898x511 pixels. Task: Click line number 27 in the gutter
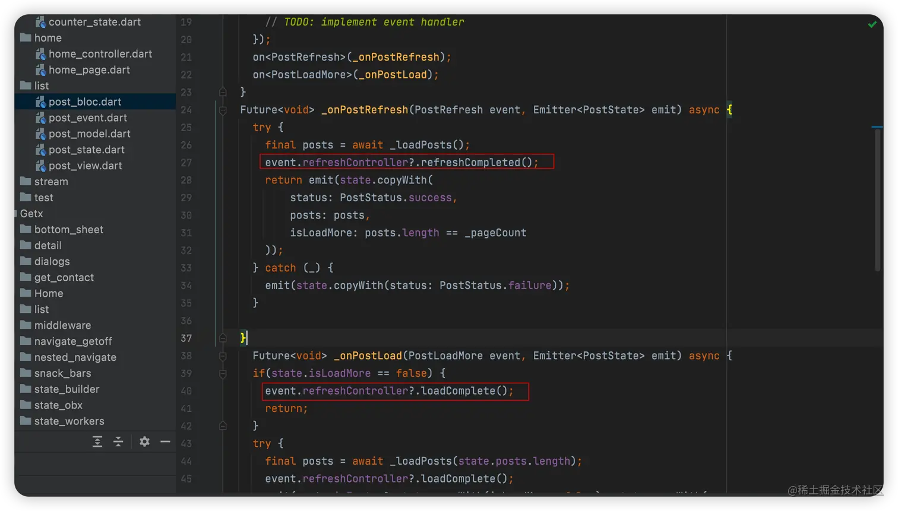click(x=186, y=163)
